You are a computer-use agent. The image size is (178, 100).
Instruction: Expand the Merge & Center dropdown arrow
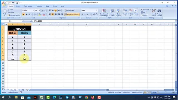(79, 14)
